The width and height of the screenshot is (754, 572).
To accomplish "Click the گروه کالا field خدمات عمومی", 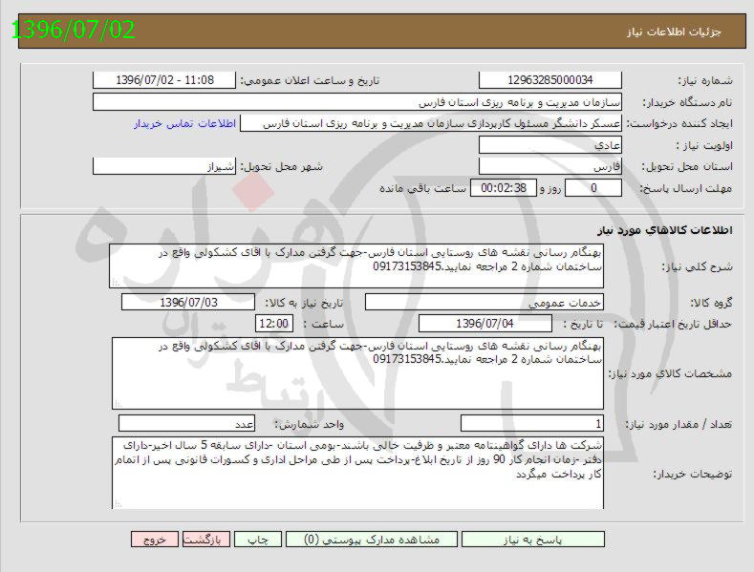I will point(485,303).
